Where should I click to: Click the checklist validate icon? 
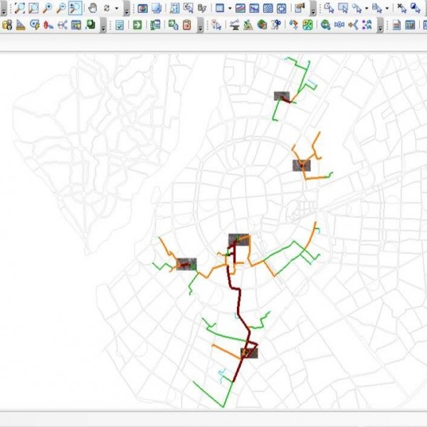pyautogui.click(x=120, y=25)
